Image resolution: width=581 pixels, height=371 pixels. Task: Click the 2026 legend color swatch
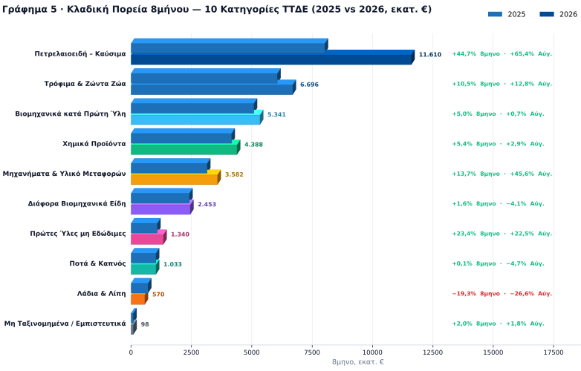click(547, 14)
